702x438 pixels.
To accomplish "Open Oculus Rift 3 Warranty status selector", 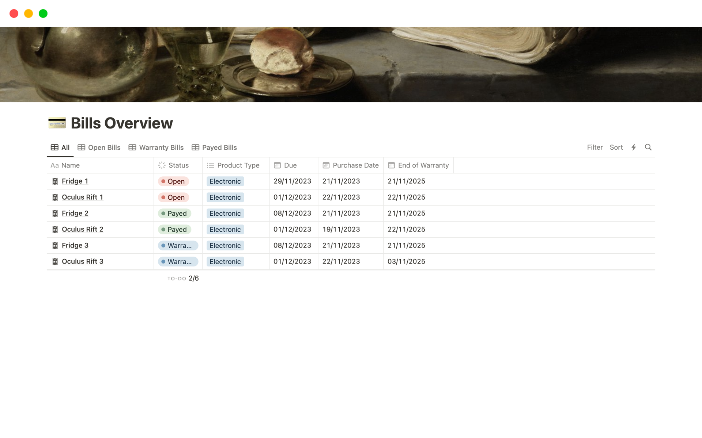I will pos(178,262).
